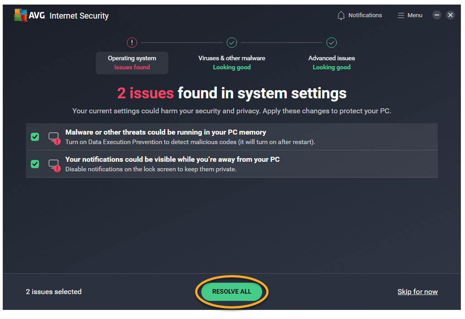Click the Data Execution Prevention description text
Viewport: 465px width, 319px height.
tap(190, 142)
